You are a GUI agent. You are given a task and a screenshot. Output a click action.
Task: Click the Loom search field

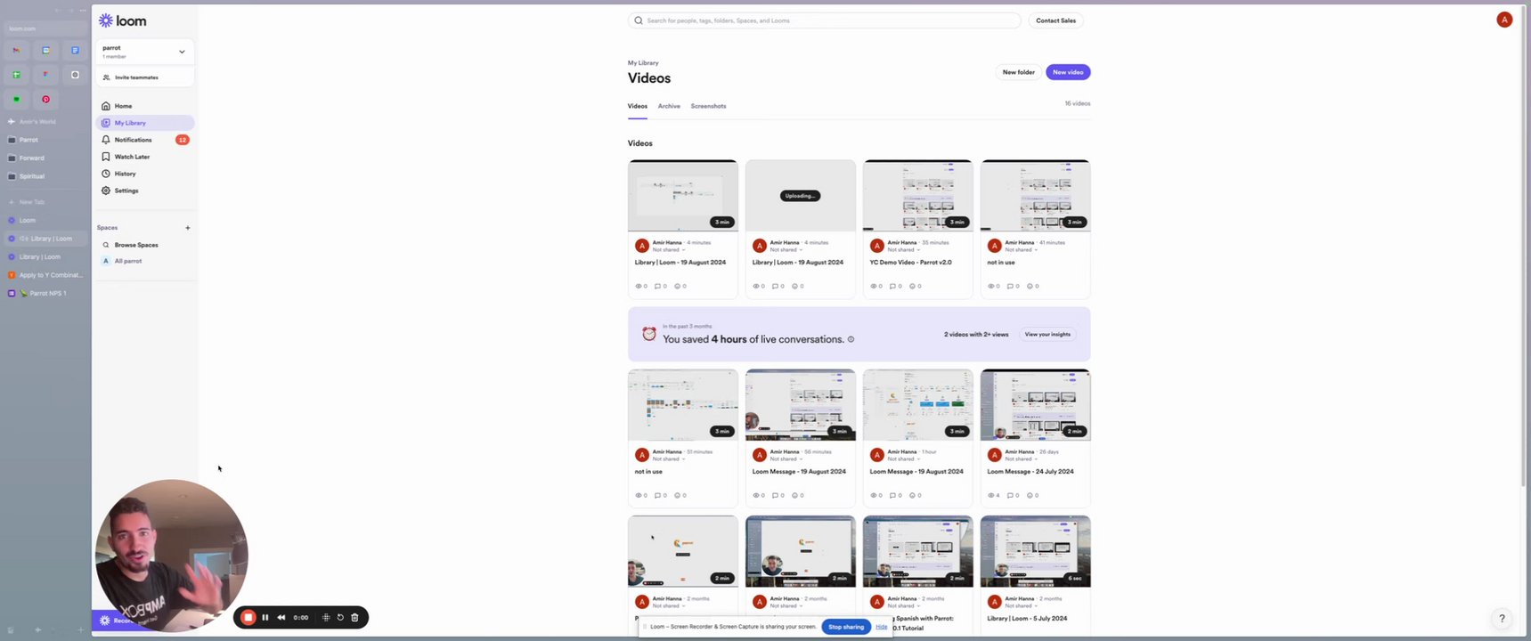[x=824, y=20]
